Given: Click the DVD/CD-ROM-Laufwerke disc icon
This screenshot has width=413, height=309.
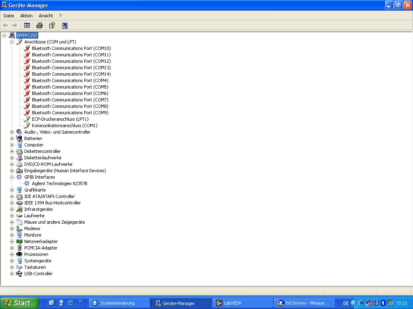Looking at the screenshot, I should [19, 164].
